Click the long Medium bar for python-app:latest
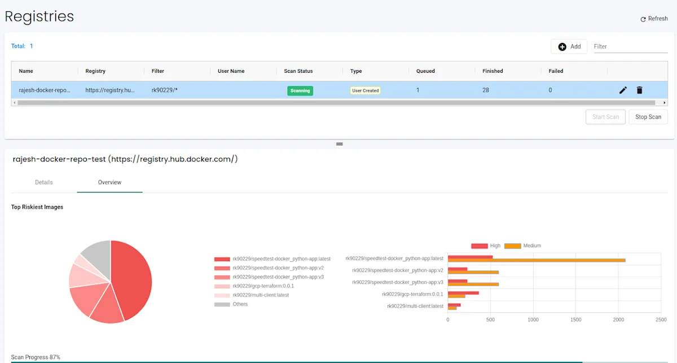This screenshot has height=363, width=677. tap(537, 260)
